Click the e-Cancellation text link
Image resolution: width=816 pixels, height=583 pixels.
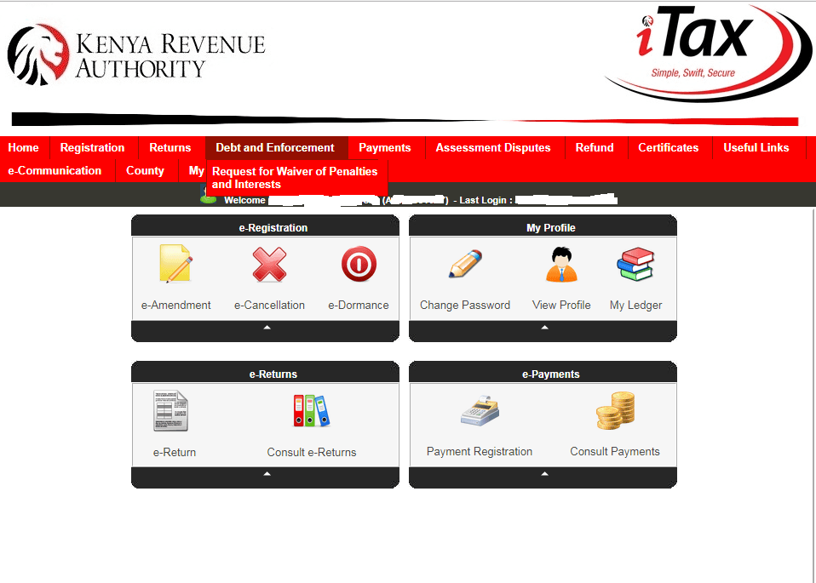(269, 306)
